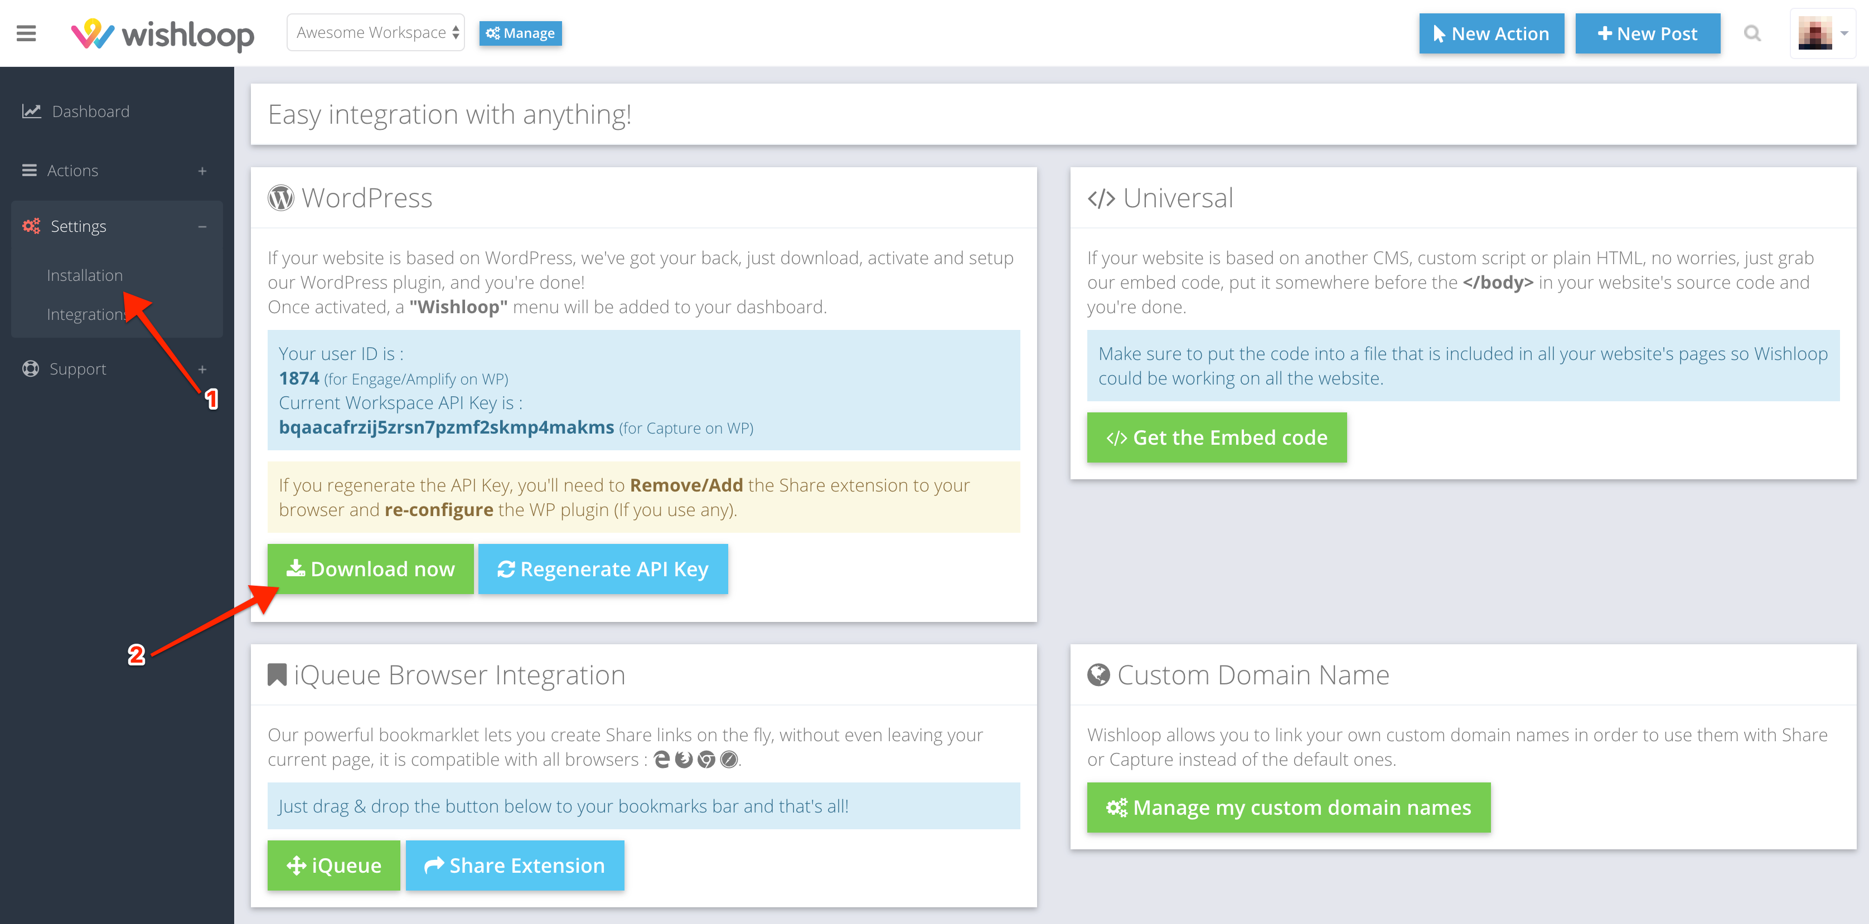The width and height of the screenshot is (1869, 924).
Task: Click the wishloop logo
Action: (x=162, y=34)
